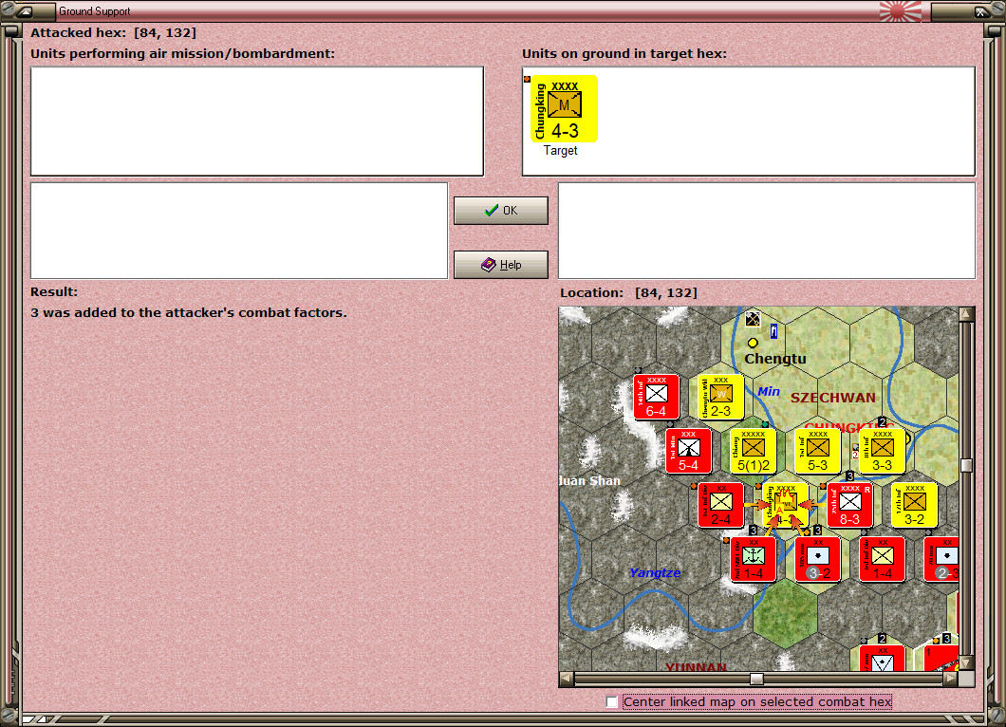Click the SZECHWAN province label
This screenshot has height=727, width=1006.
(832, 398)
